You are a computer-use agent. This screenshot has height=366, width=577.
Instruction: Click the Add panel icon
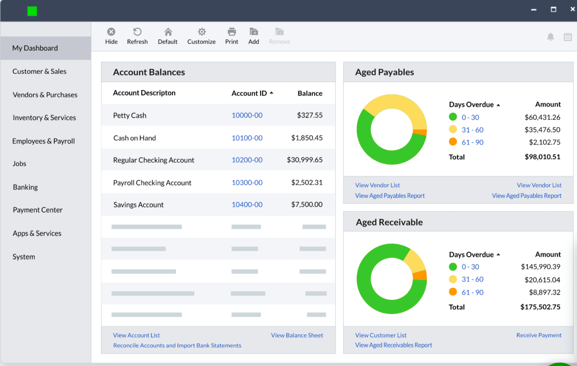pyautogui.click(x=254, y=32)
